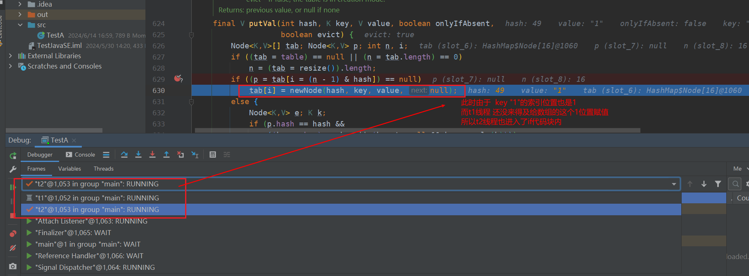Click the project panel horizontal scrollbar
Viewport: 749px width, 276px height.
point(54,130)
